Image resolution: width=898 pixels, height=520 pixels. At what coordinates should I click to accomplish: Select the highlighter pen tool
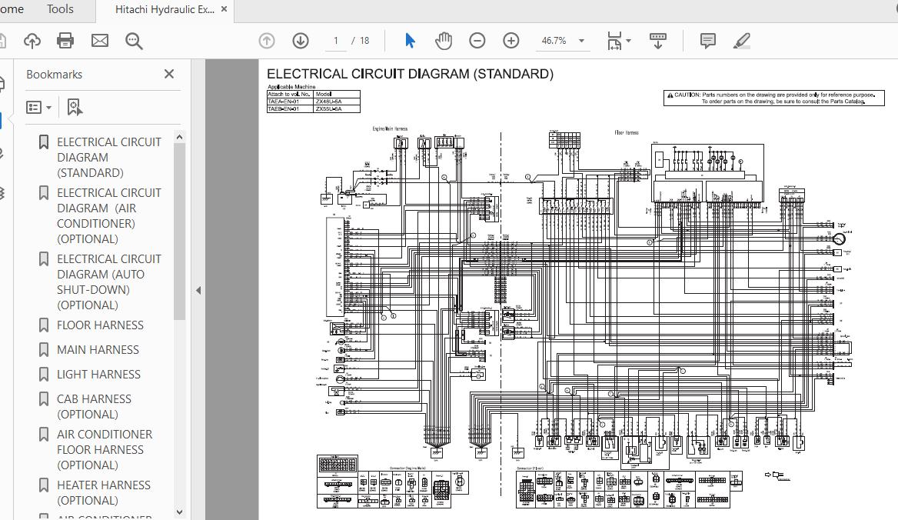pyautogui.click(x=742, y=41)
